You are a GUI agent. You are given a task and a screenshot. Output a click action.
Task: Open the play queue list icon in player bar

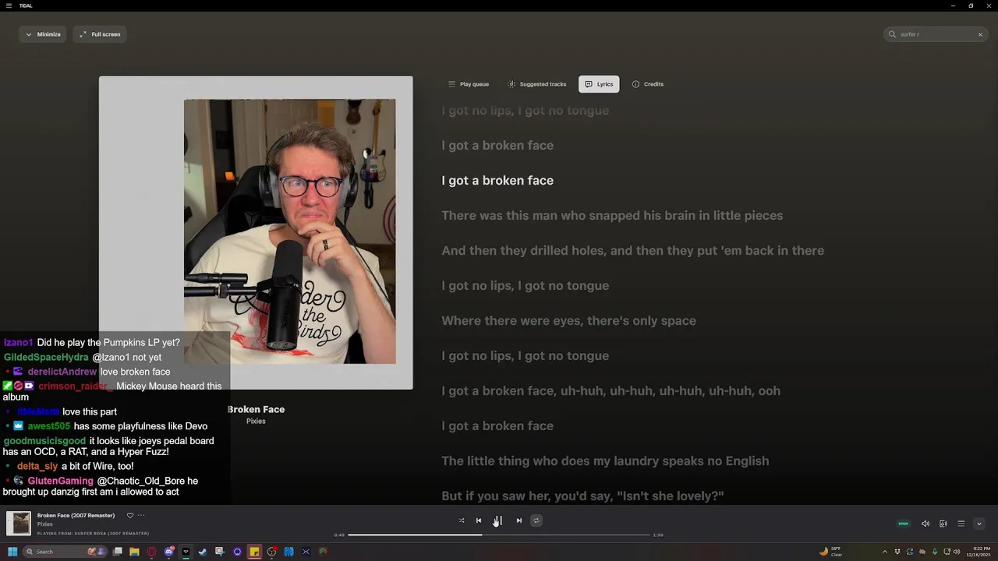coord(961,524)
